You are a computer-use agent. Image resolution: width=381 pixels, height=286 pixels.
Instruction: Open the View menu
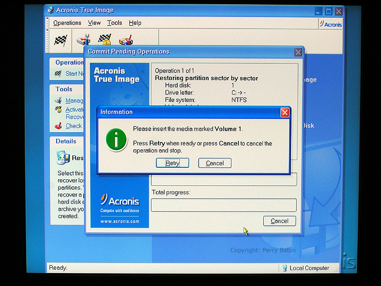point(94,23)
